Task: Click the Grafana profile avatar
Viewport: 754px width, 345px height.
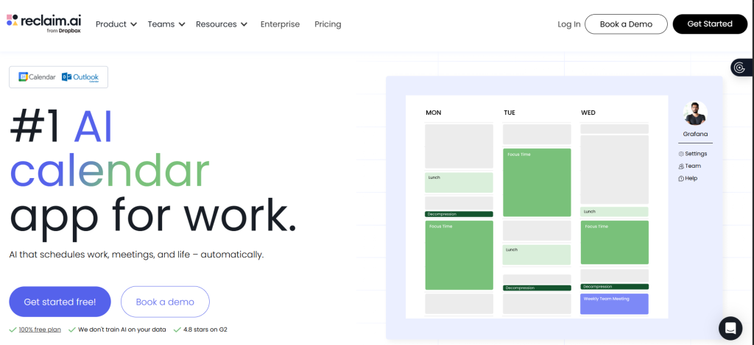Action: 695,113
